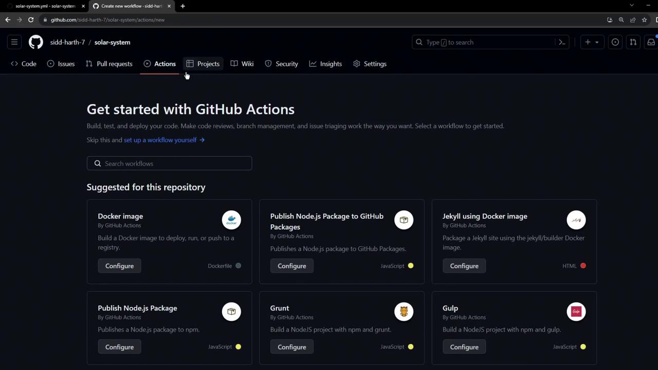Go to the Issues tab

point(61,64)
